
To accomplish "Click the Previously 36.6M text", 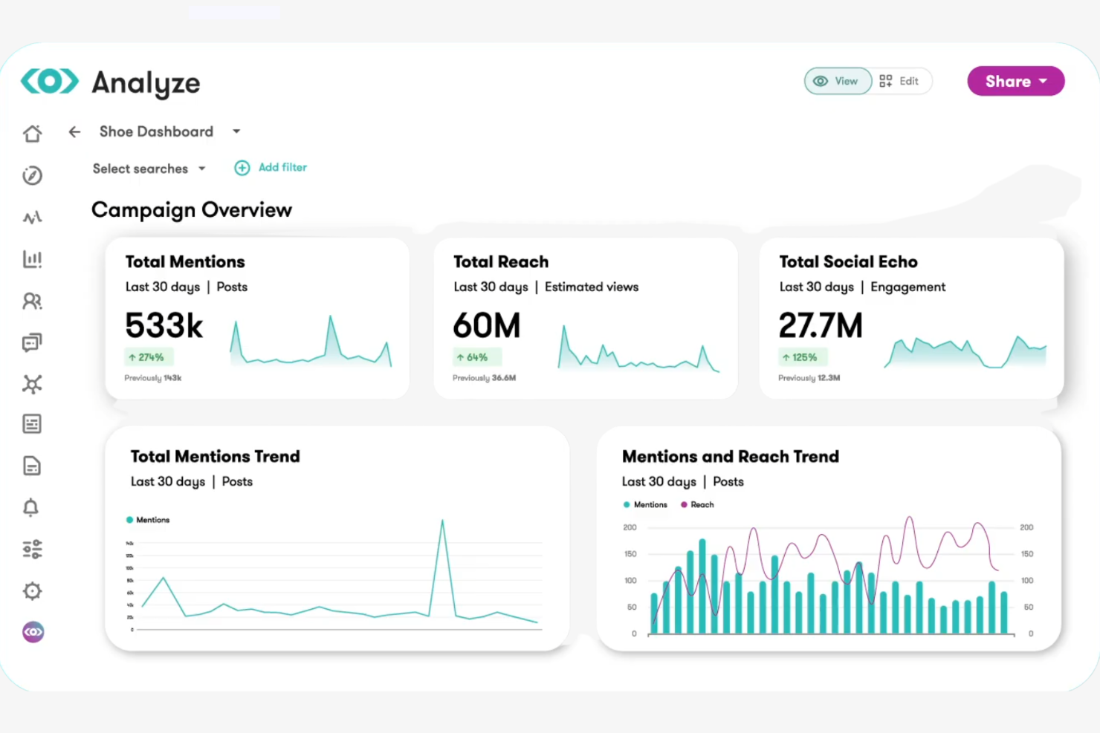I will point(484,378).
